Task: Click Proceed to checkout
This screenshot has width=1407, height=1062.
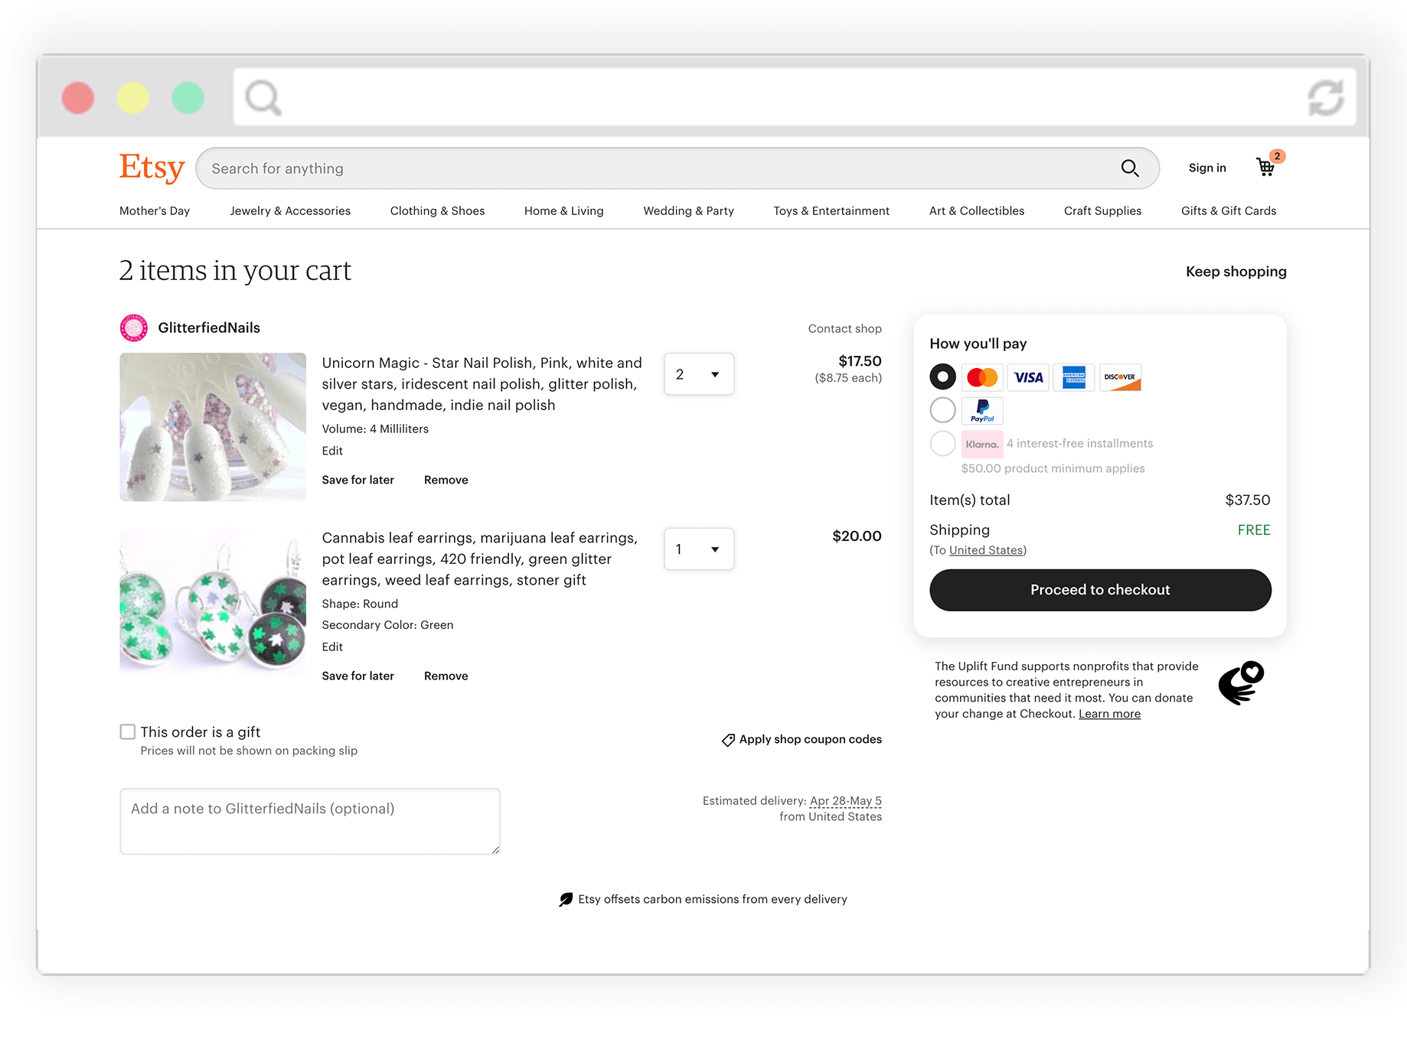Action: [1100, 590]
